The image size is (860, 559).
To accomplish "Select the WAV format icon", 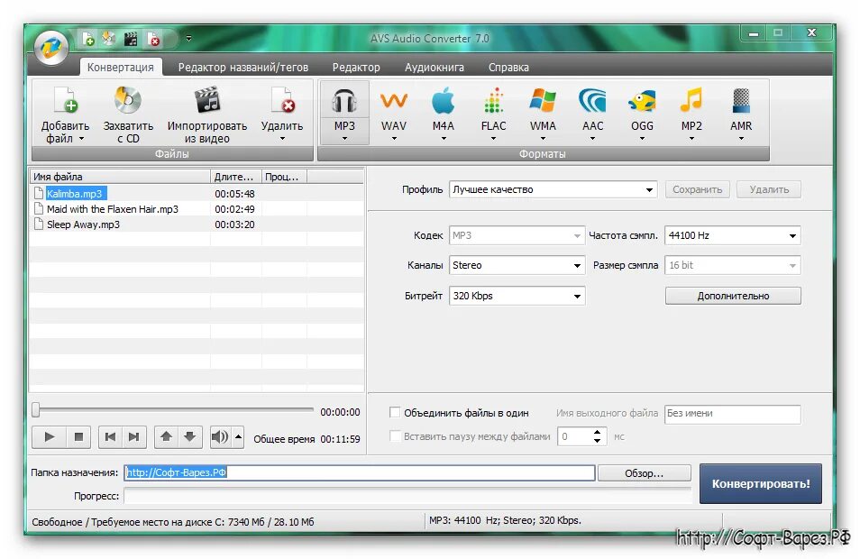I will point(394,101).
